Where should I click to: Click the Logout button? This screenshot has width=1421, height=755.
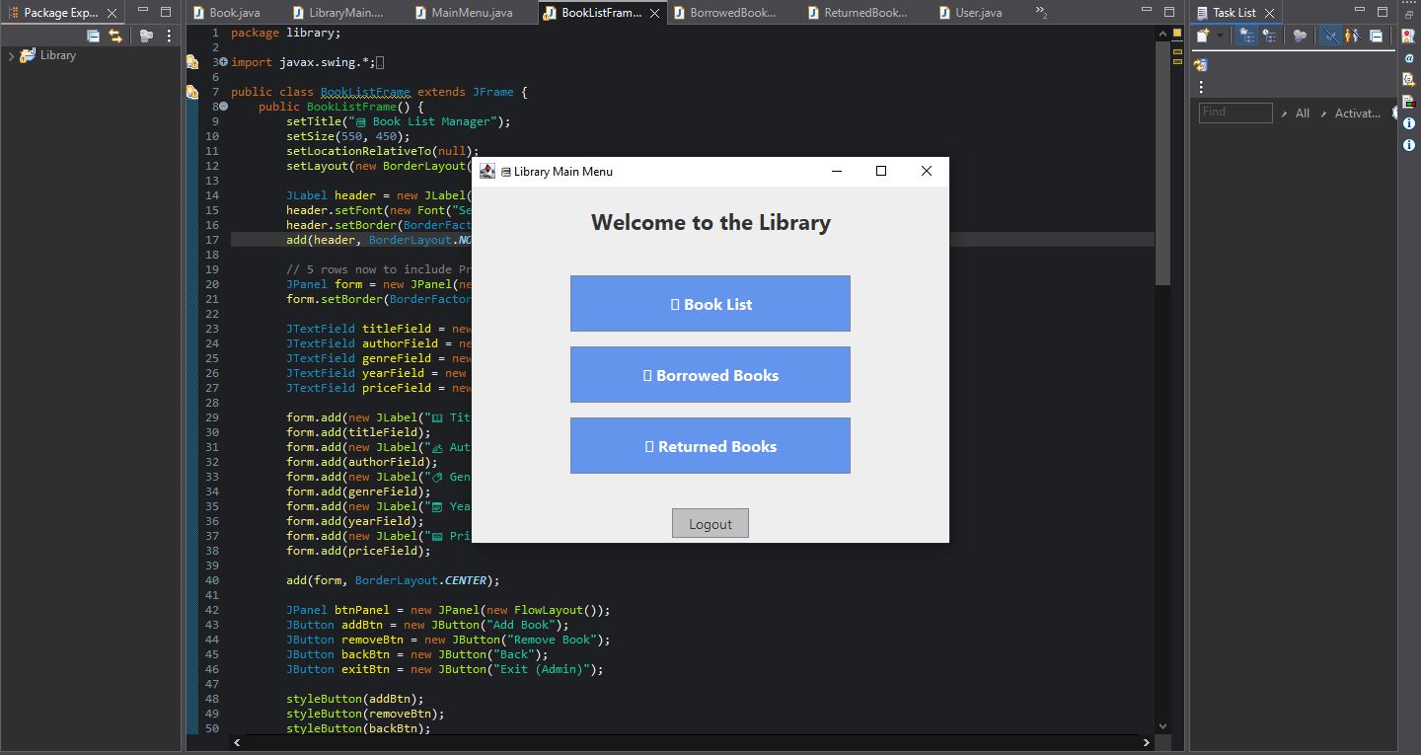tap(710, 523)
